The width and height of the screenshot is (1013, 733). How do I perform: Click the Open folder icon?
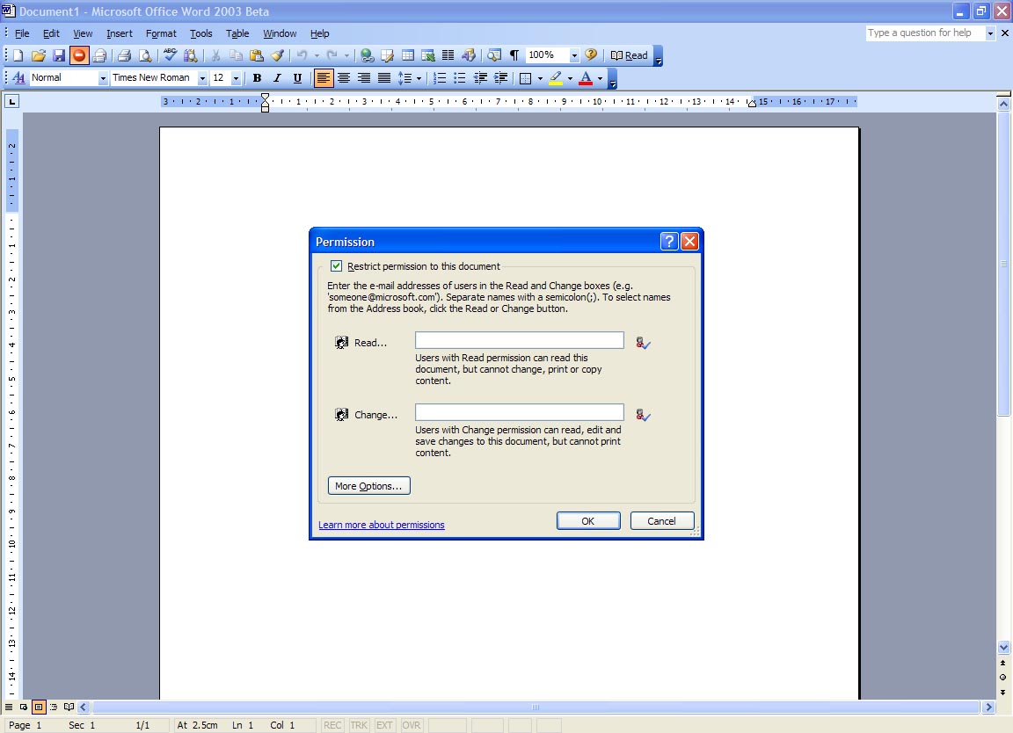tap(38, 55)
